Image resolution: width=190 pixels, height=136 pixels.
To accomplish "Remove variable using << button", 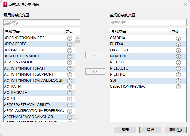I will pos(95,72).
